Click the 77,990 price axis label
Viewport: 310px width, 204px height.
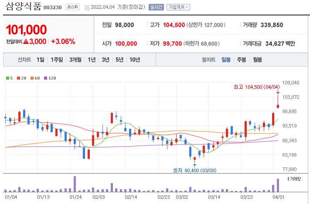click(x=290, y=169)
